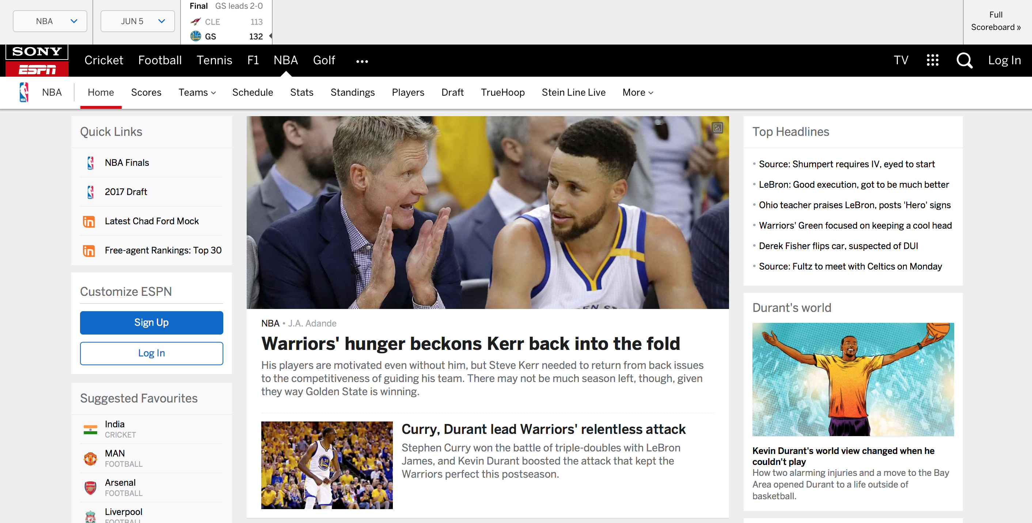Screen dimensions: 1032x523
Task: Click the Sony ESPN logo
Action: 37,61
